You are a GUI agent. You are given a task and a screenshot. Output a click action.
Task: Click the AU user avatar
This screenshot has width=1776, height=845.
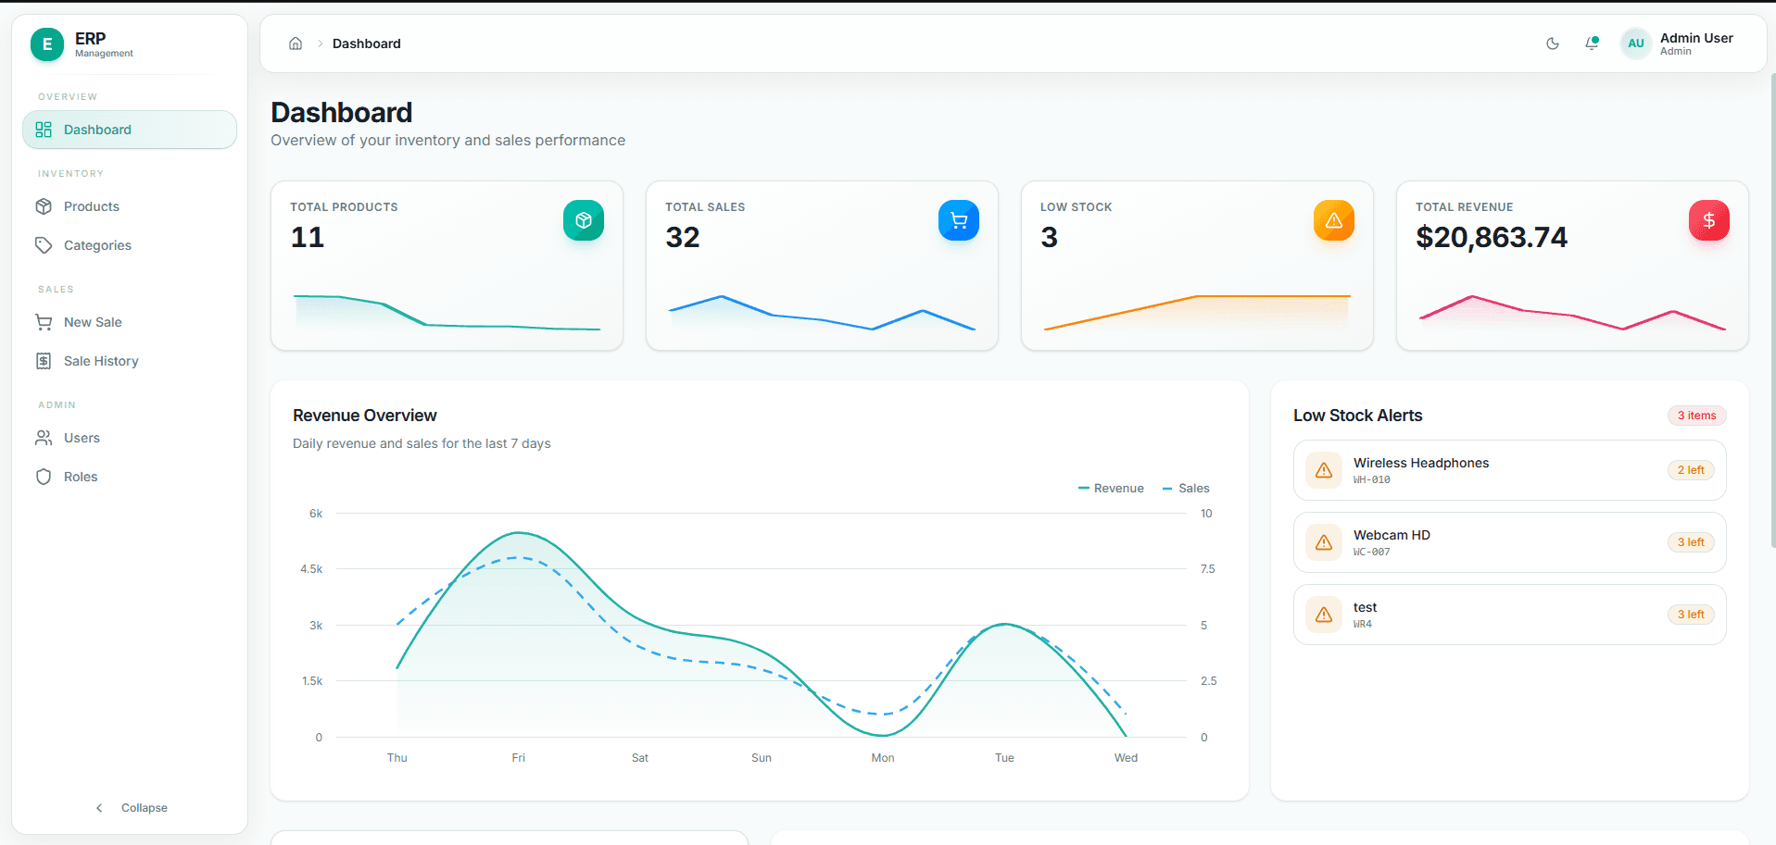click(x=1636, y=43)
